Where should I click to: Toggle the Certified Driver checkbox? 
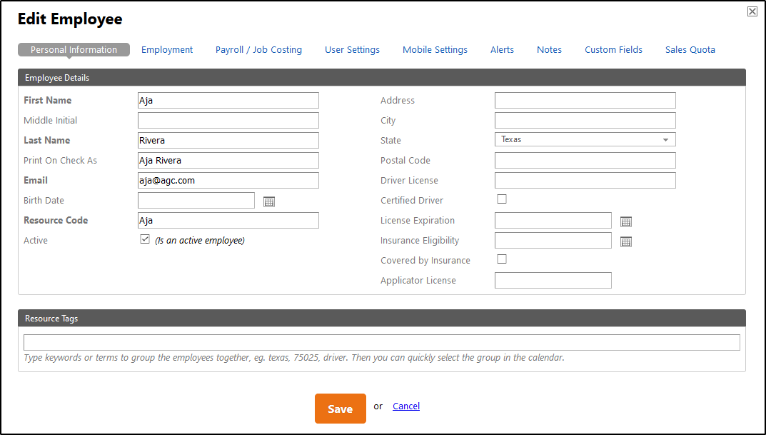[x=502, y=199]
